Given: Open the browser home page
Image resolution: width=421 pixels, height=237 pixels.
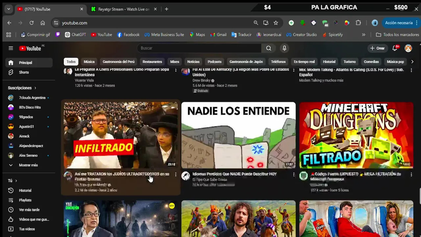Looking at the screenshot, I should coord(43,23).
